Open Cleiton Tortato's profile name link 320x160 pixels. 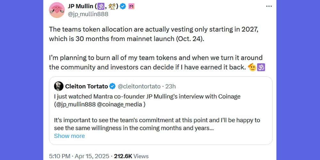click(x=86, y=86)
